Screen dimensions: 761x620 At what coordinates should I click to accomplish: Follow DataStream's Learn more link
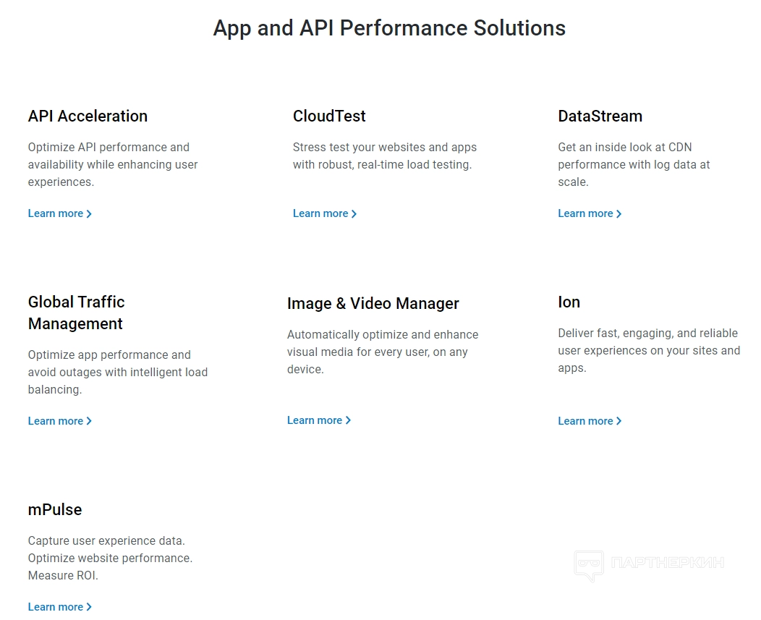click(x=585, y=213)
